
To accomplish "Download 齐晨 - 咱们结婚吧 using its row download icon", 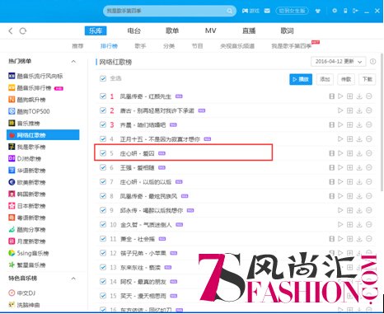I will 359,124.
